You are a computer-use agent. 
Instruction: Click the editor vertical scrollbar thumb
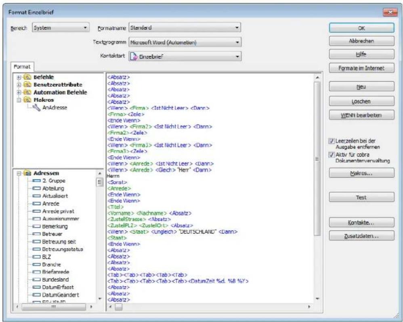(x=317, y=159)
